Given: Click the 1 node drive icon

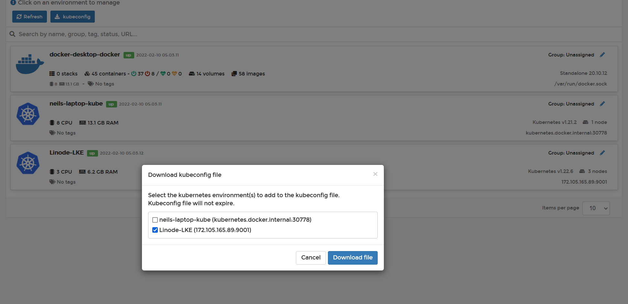Looking at the screenshot, I should [x=585, y=122].
